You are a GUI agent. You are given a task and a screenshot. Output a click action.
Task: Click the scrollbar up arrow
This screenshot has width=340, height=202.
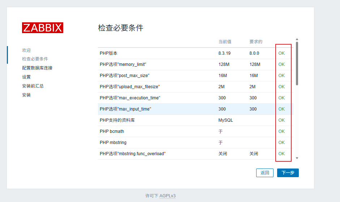pyautogui.click(x=297, y=39)
